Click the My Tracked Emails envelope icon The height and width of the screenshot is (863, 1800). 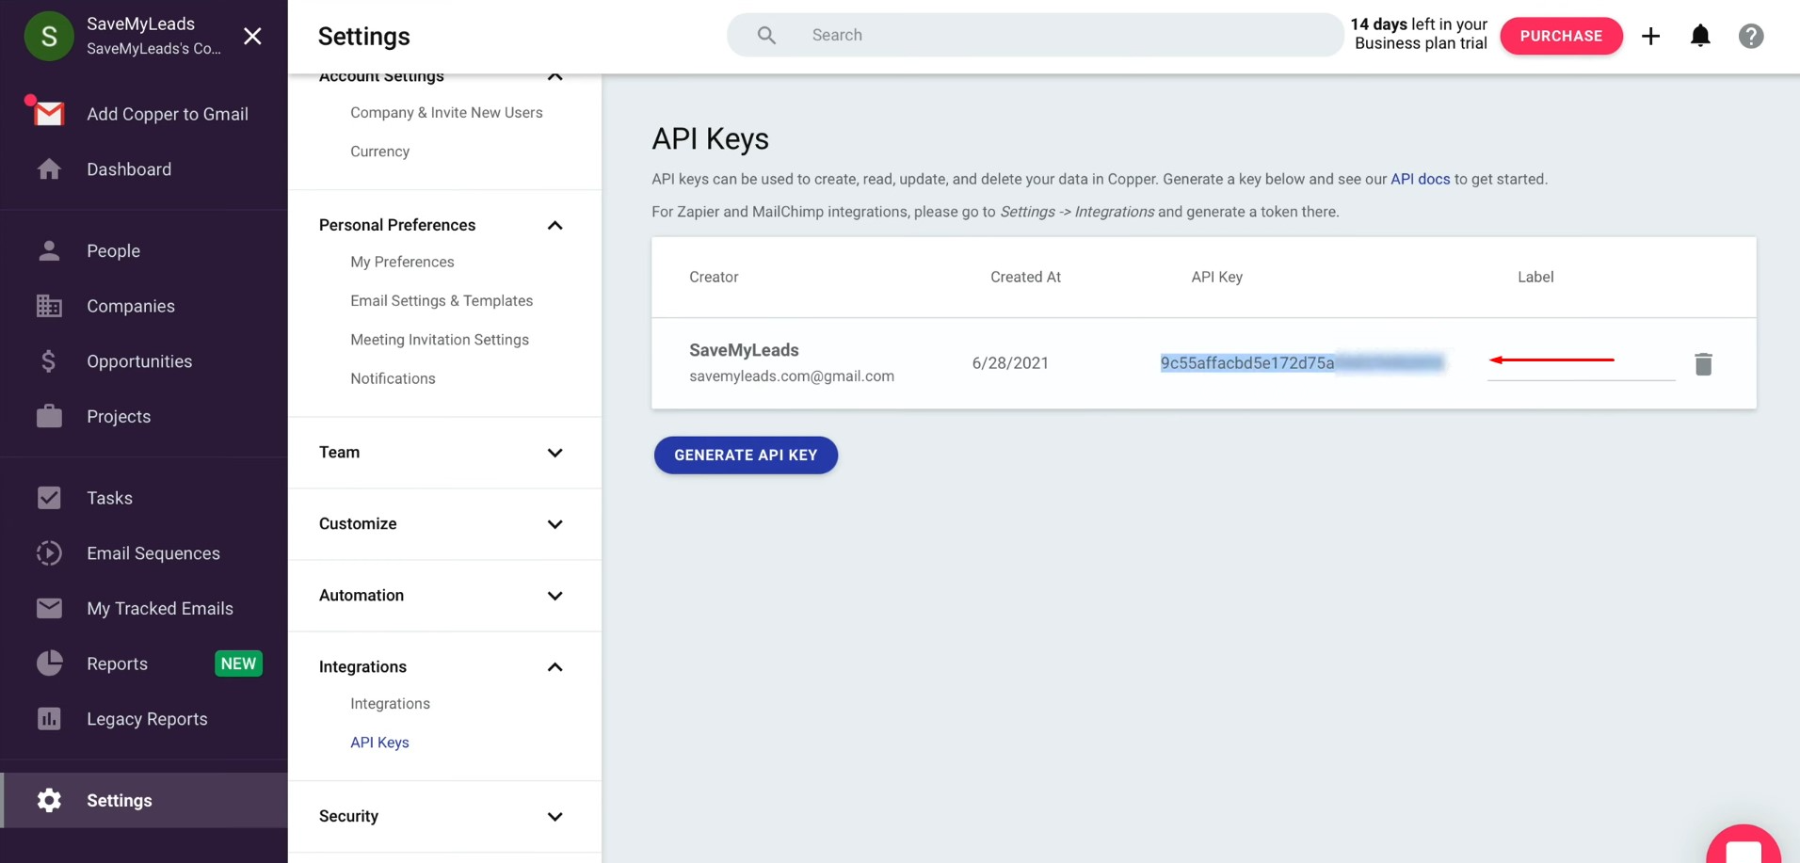point(49,608)
